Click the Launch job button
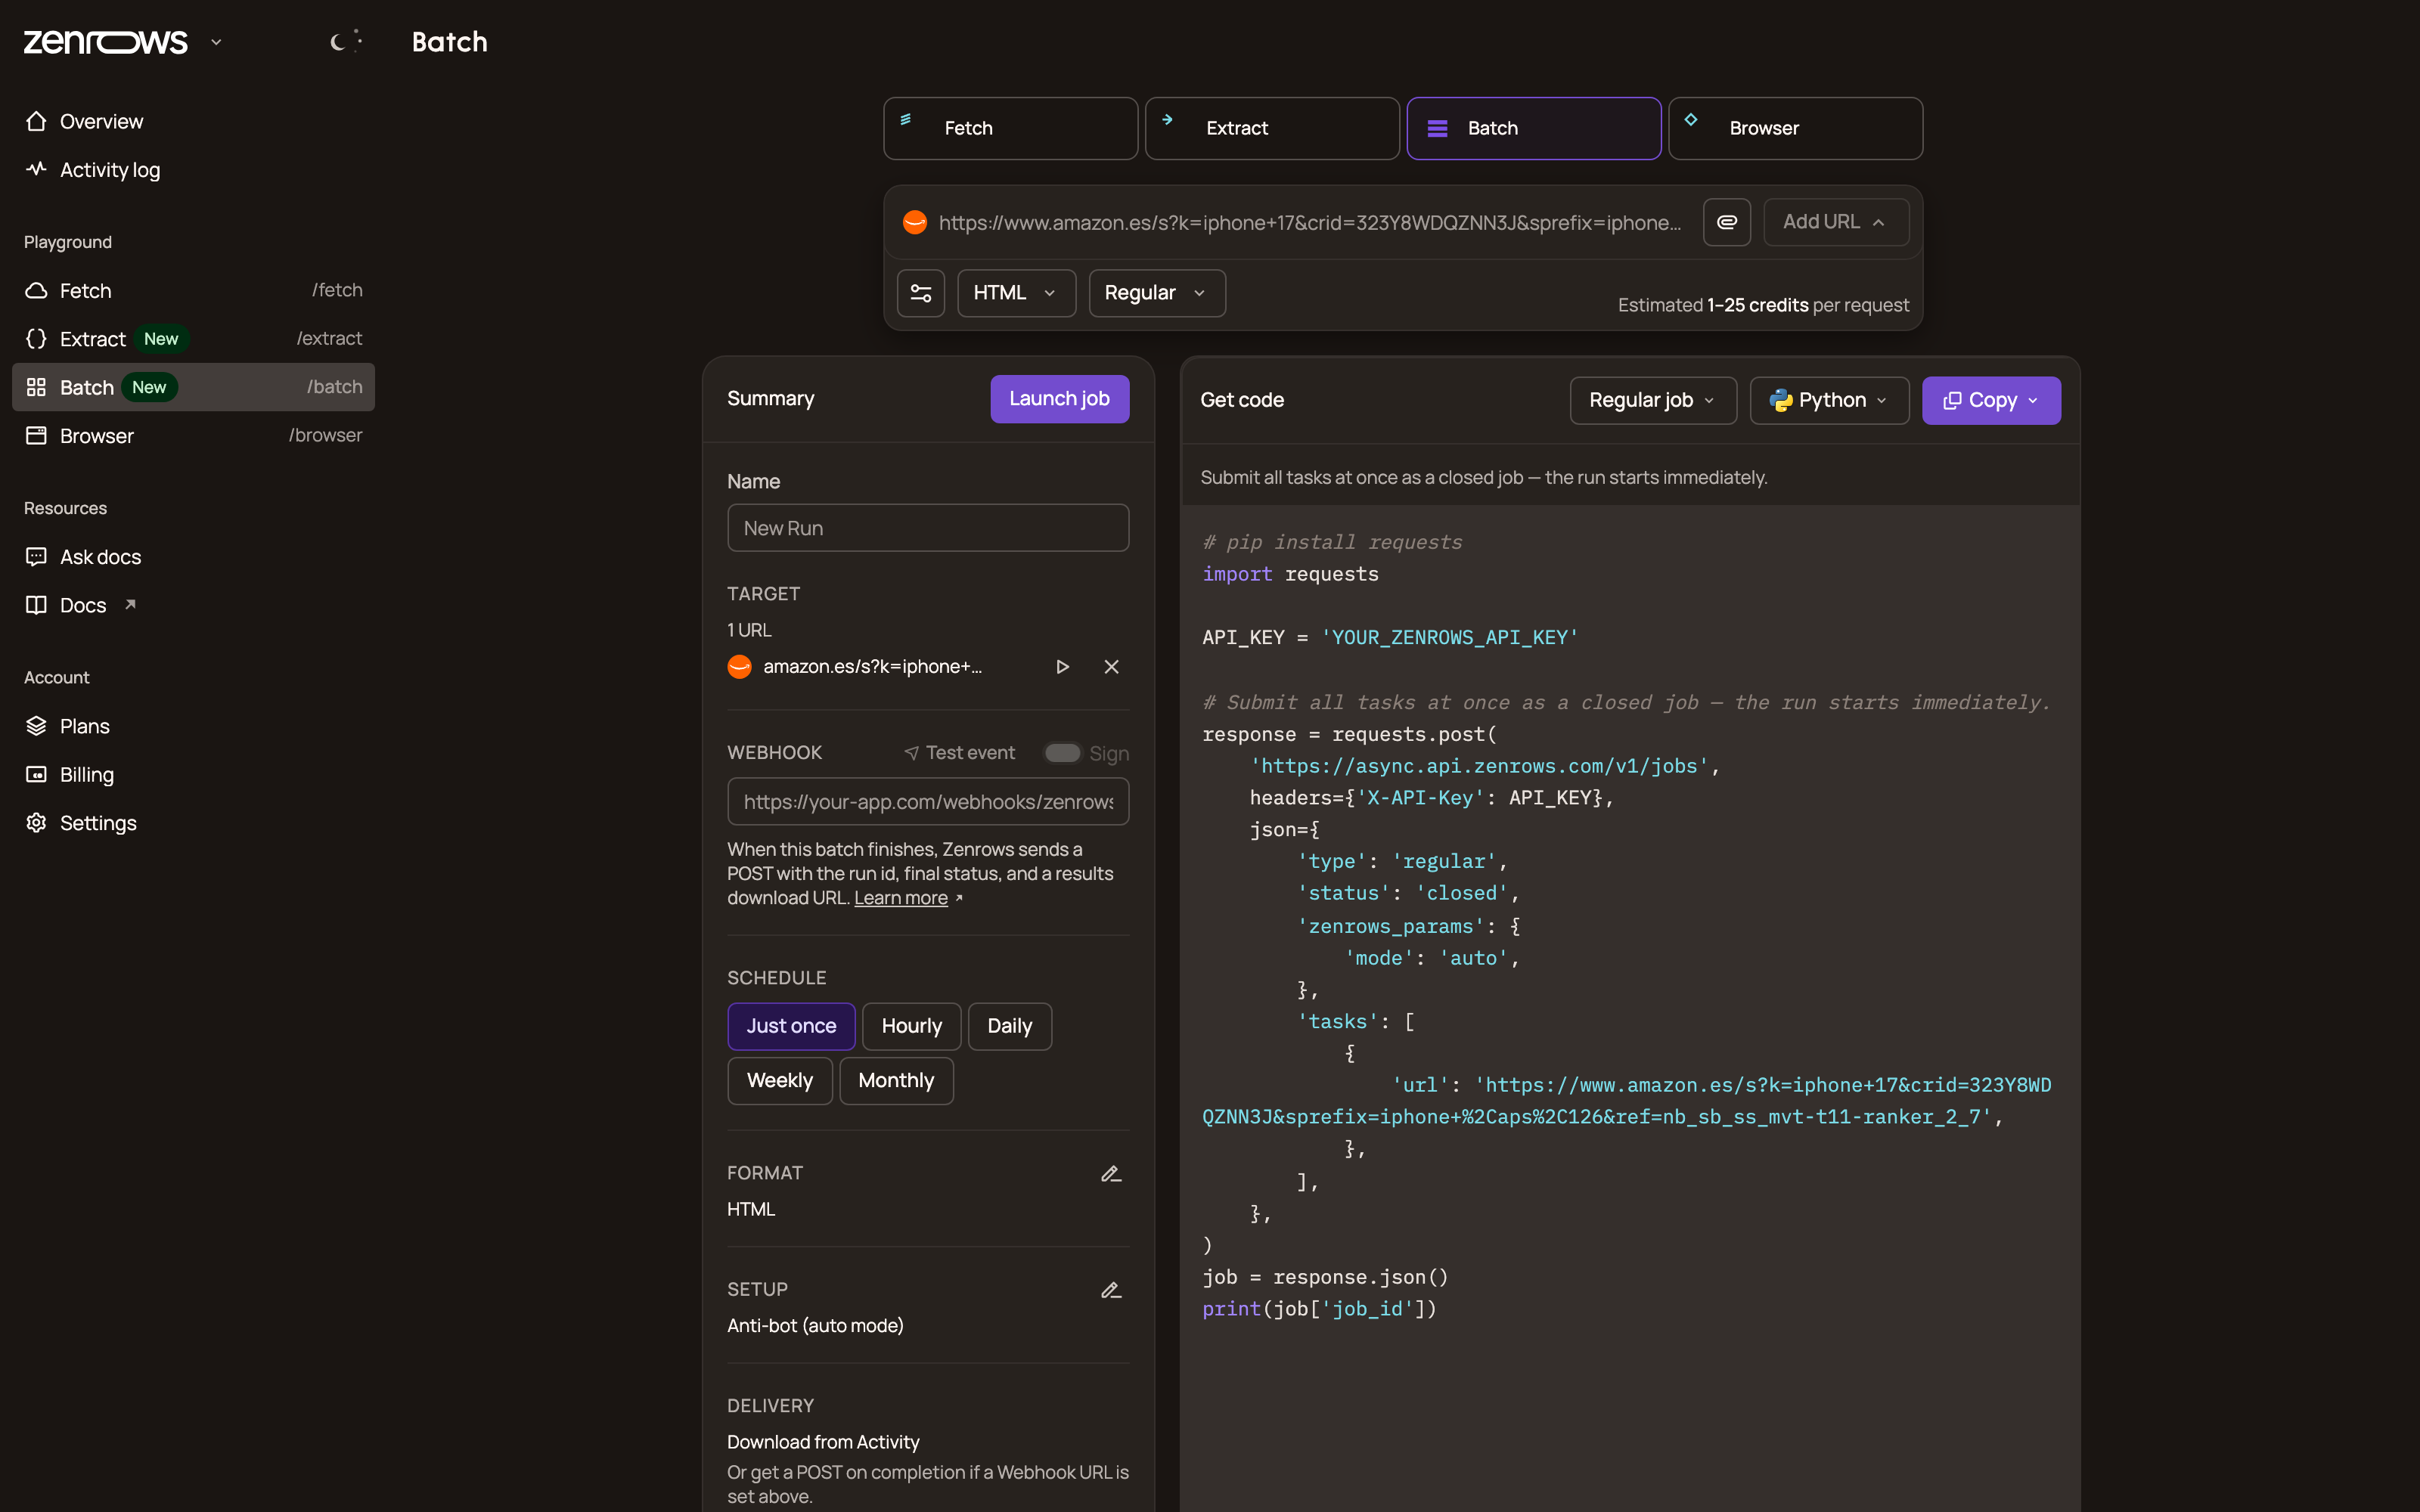 tap(1059, 399)
